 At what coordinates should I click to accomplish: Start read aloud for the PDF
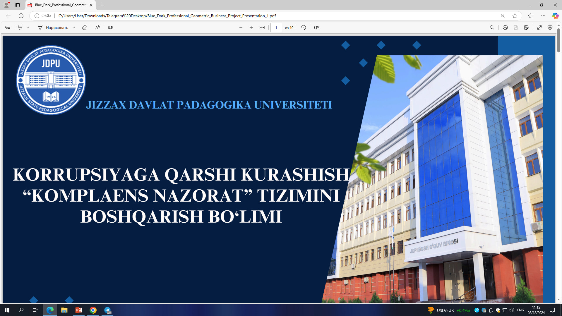(x=97, y=28)
